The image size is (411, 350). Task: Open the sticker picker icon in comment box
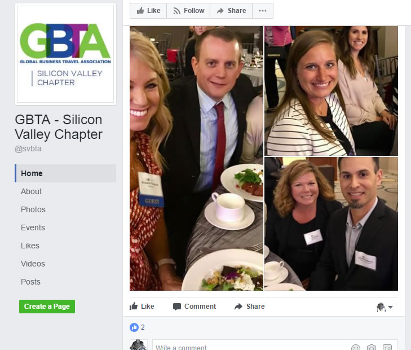pyautogui.click(x=387, y=347)
